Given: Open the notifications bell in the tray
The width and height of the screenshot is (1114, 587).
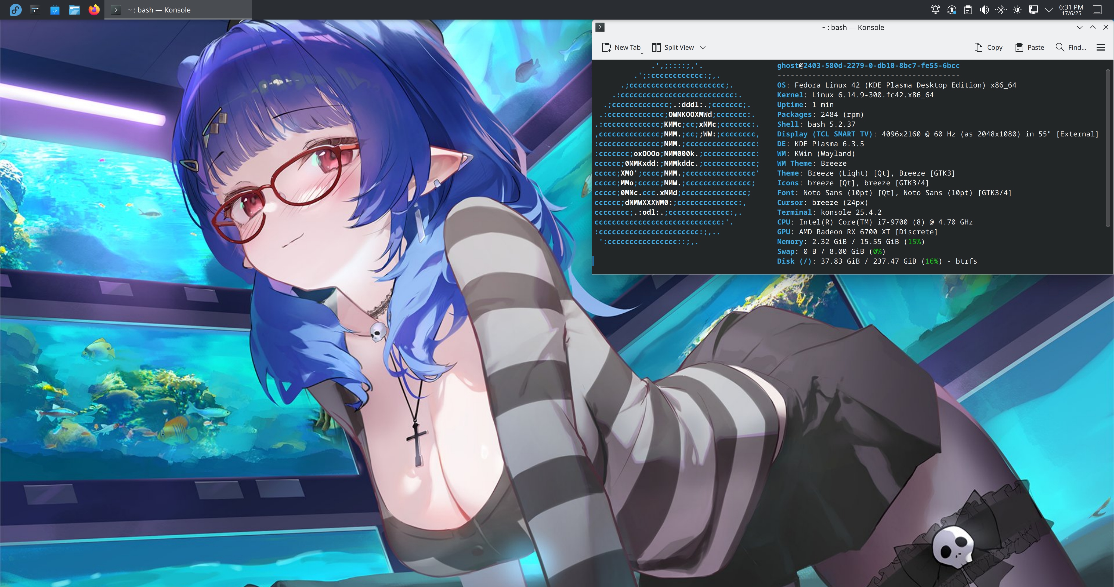Looking at the screenshot, I should [935, 10].
